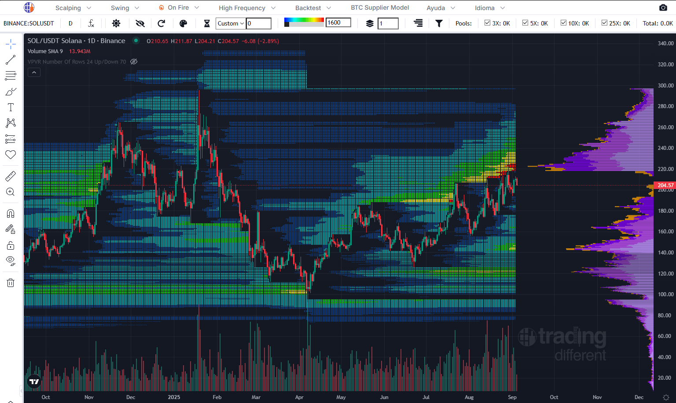The width and height of the screenshot is (676, 403).
Task: Select VPVR Number Of Rows indicator label
Action: (x=77, y=62)
